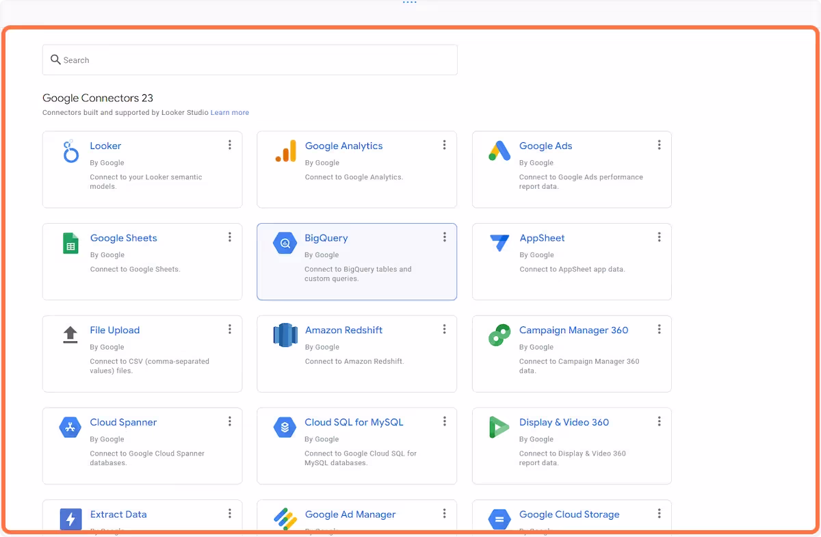Image resolution: width=821 pixels, height=537 pixels.
Task: Open the Google Sheets card's three-dot menu
Action: pos(230,237)
